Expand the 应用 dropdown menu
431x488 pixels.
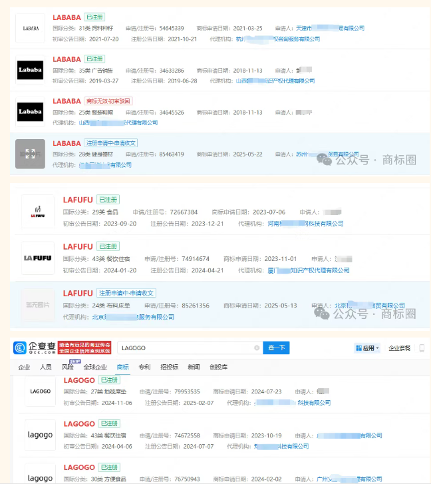pyautogui.click(x=368, y=348)
